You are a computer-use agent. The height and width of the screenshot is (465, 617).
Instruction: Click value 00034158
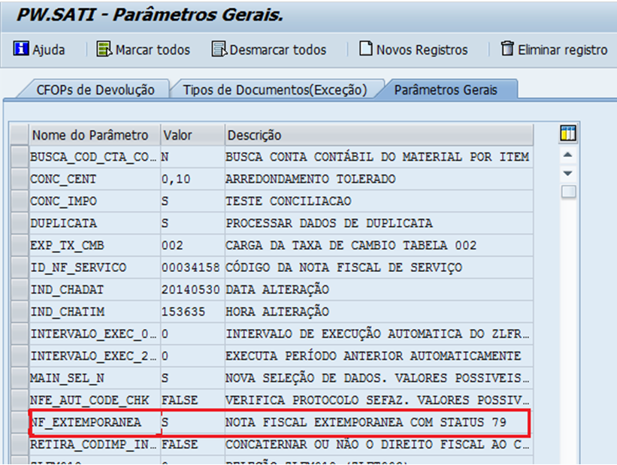point(192,267)
